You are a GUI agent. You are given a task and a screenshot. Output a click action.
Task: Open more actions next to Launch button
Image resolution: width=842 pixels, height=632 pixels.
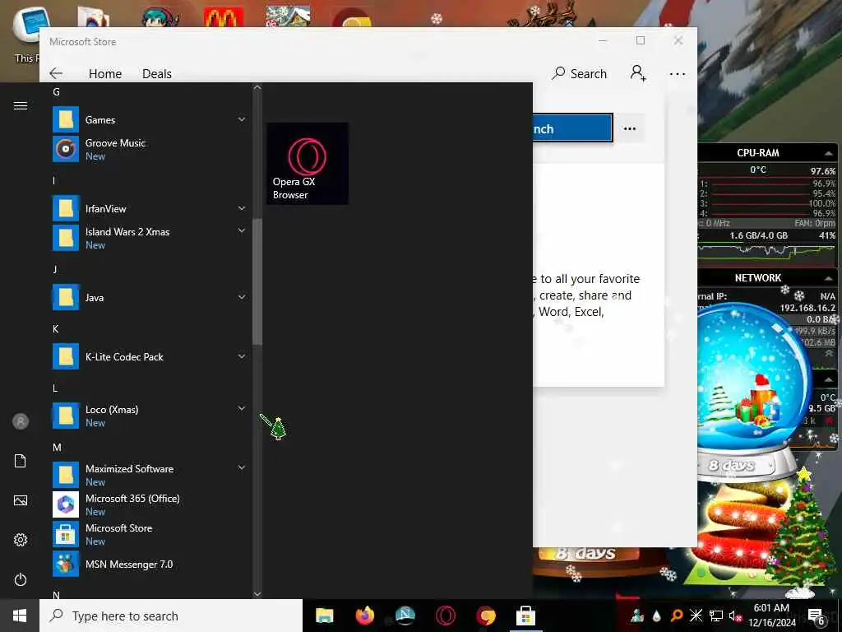[x=629, y=128]
